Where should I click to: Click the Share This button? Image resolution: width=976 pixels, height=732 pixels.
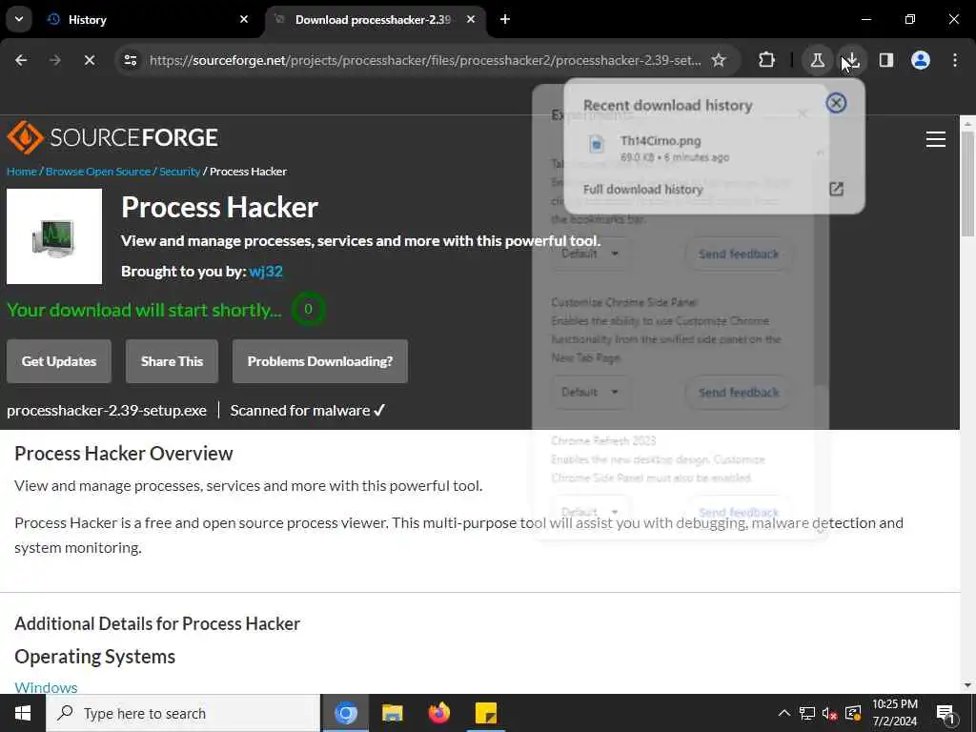(x=172, y=361)
